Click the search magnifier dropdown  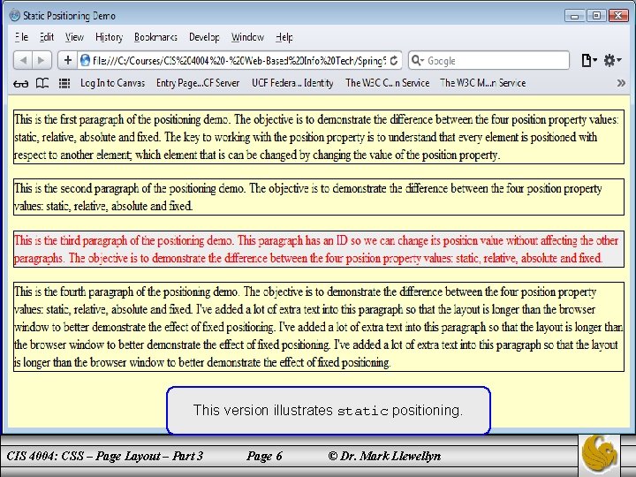[418, 60]
